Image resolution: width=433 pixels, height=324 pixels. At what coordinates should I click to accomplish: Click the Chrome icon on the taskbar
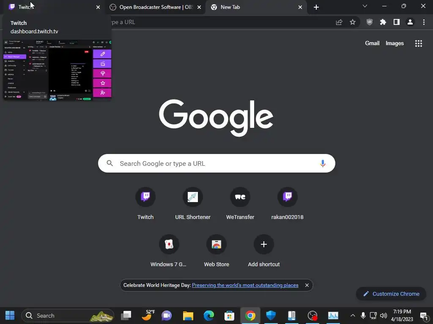(250, 316)
